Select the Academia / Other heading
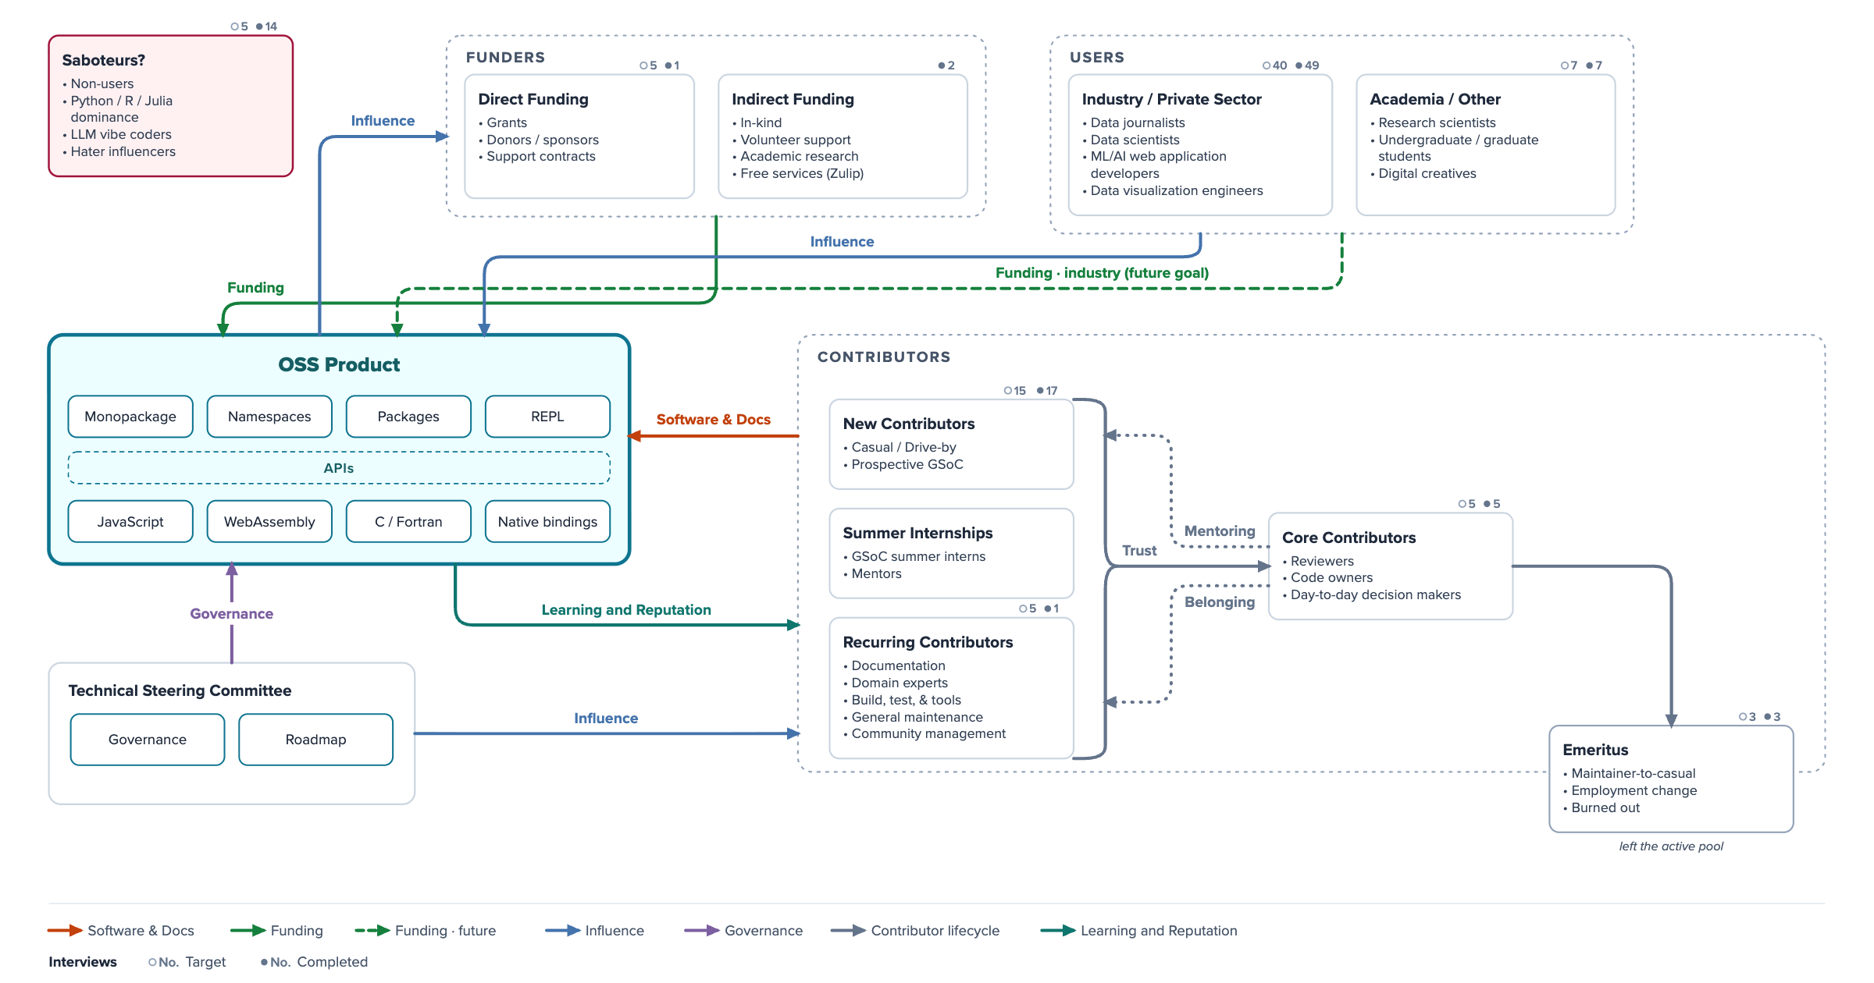 1435,99
